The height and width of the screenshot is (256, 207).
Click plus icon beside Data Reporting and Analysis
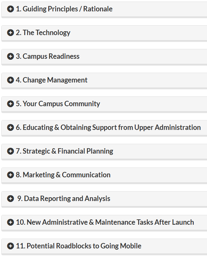tap(10, 198)
